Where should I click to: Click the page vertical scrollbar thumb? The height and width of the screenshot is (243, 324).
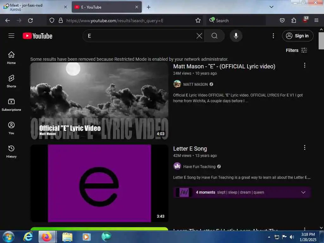tap(321, 40)
